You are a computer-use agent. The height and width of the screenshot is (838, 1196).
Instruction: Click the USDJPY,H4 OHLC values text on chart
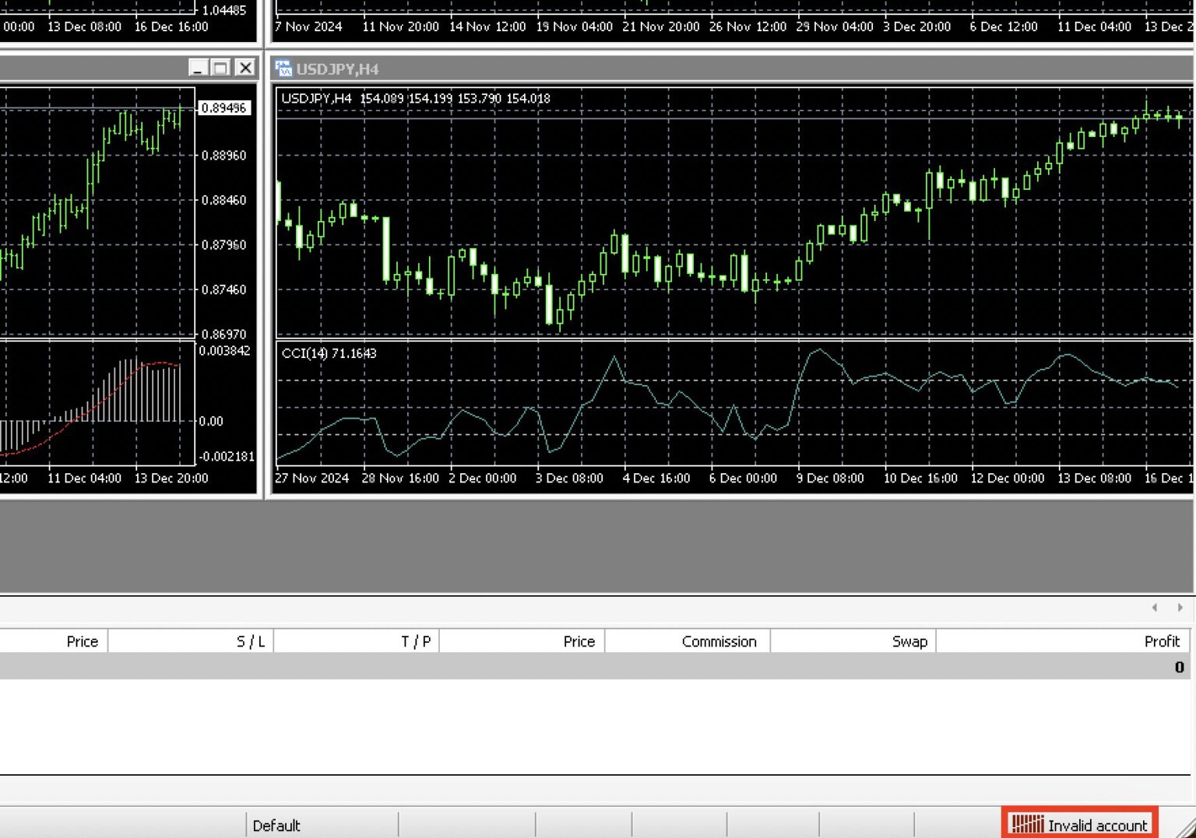click(455, 99)
